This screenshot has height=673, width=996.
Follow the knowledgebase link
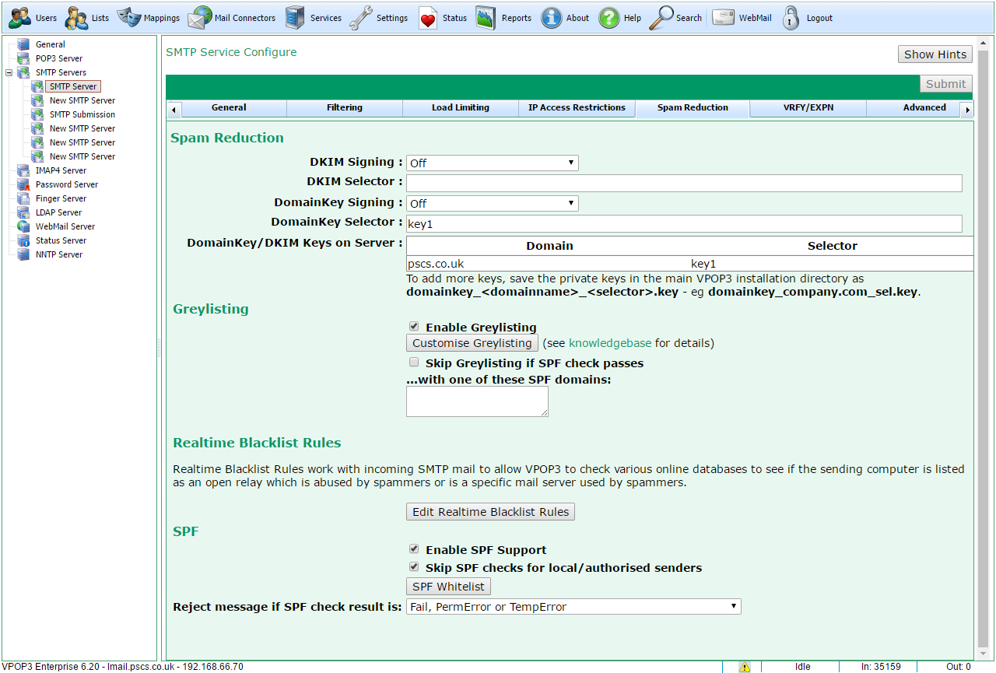(610, 343)
